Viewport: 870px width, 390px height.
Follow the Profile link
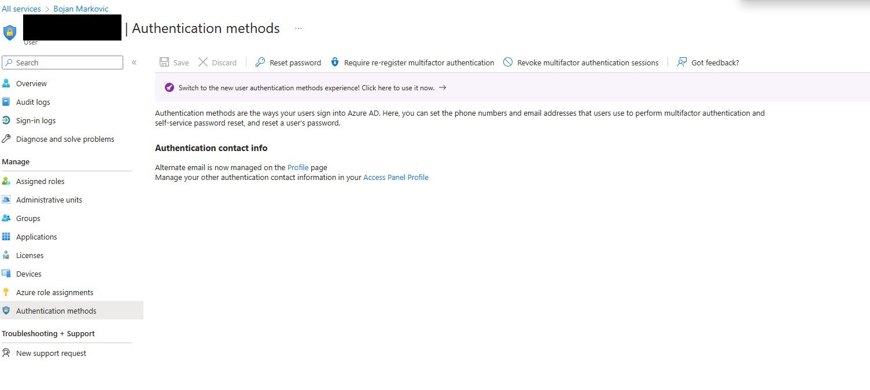pos(298,167)
